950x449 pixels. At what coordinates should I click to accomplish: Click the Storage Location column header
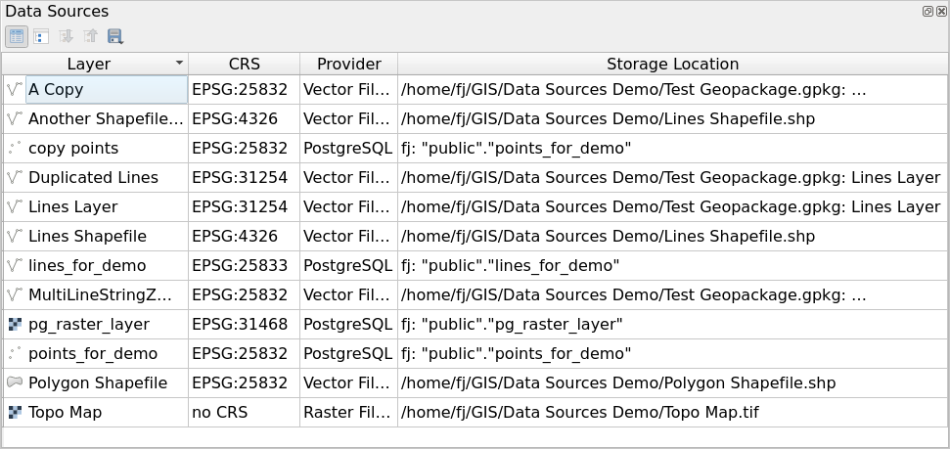point(672,65)
